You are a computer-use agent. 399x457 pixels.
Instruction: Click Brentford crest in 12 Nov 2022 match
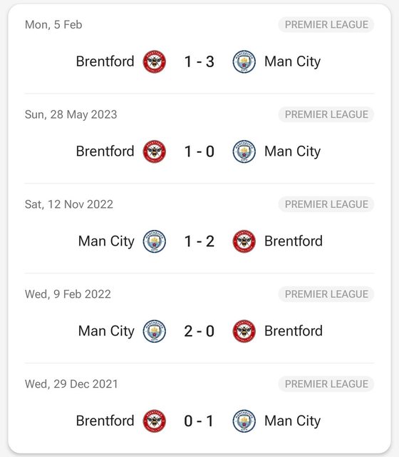(244, 241)
